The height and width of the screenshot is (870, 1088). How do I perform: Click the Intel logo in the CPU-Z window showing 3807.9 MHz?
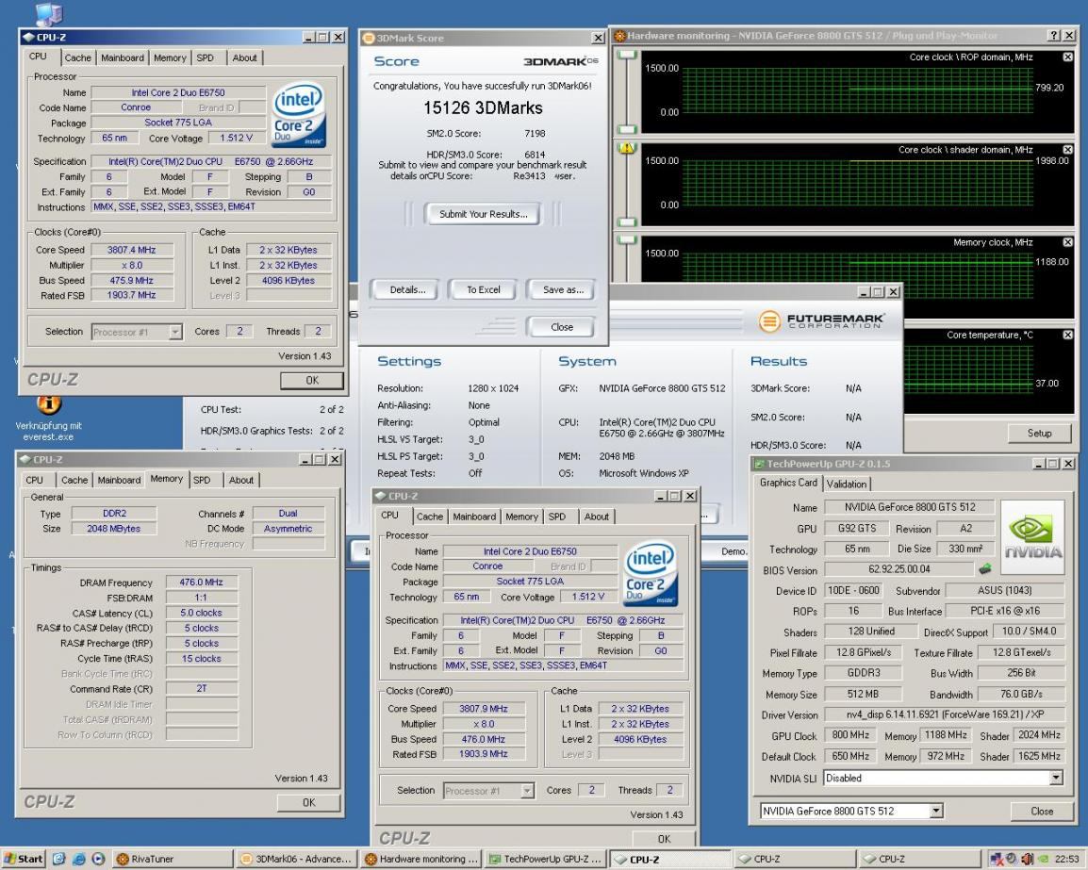click(x=651, y=573)
